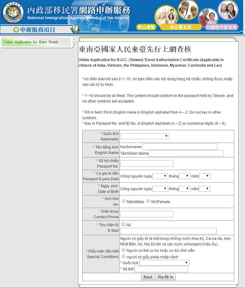Go to 移民署首頁 homepage

point(180,27)
